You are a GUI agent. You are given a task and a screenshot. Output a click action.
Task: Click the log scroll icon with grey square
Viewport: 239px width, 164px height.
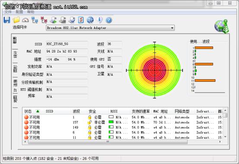pyautogui.click(x=63, y=20)
